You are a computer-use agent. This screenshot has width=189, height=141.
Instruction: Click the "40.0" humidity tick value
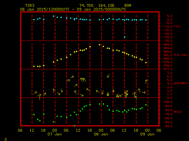pyautogui.click(x=169, y=126)
